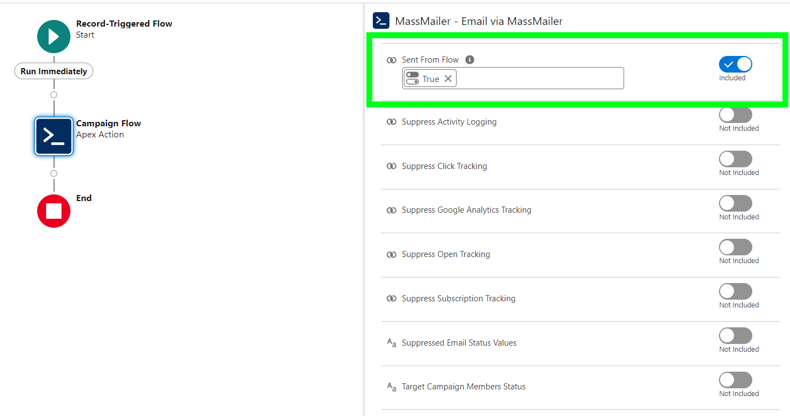Click the Start subtitle under Record-Triggered Flow
The height and width of the screenshot is (416, 790).
tap(85, 35)
